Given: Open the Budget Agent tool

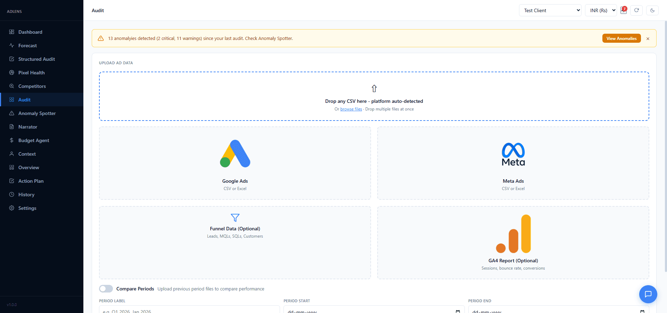Looking at the screenshot, I should (x=34, y=140).
